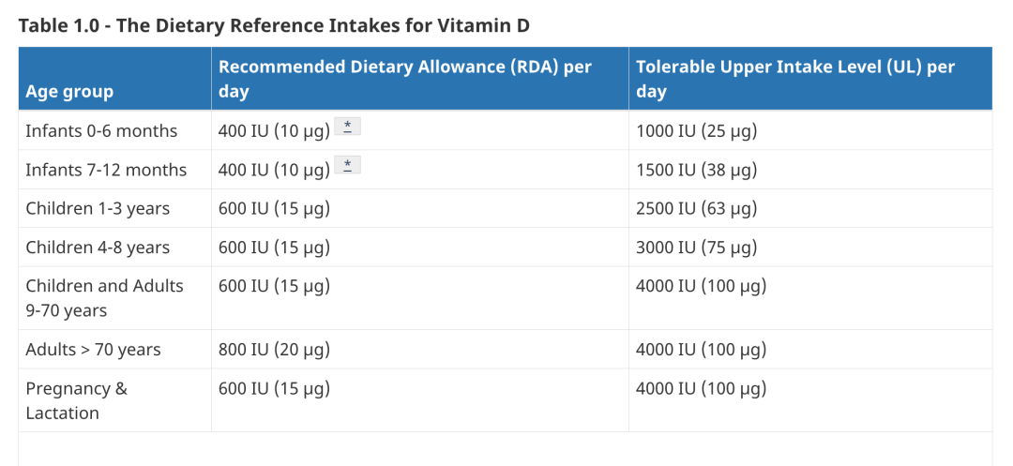This screenshot has width=1013, height=466.
Task: Select the upper limit for Adults > 70 years
Action: tap(701, 350)
